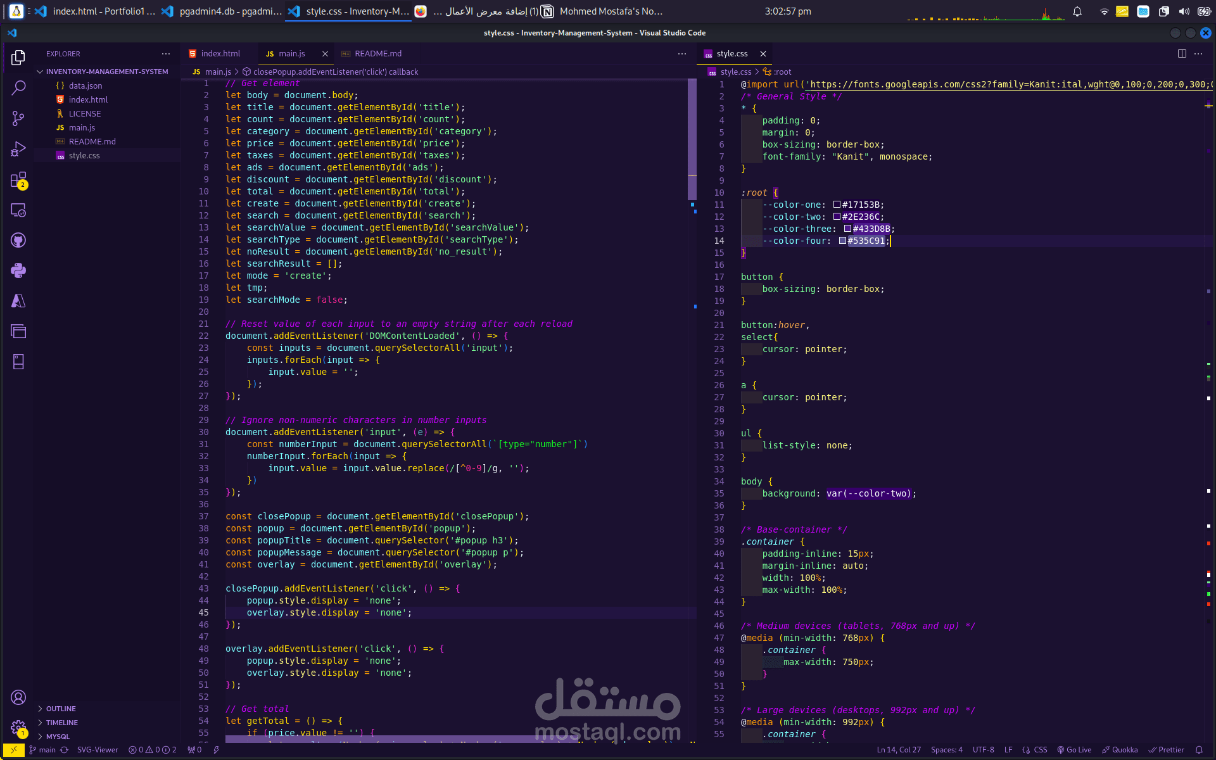1216x760 pixels.
Task: Click the #17153B color swatch
Action: (x=837, y=205)
